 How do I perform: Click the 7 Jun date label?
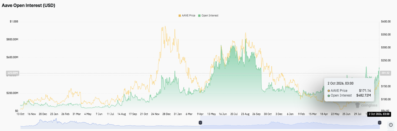(99, 114)
